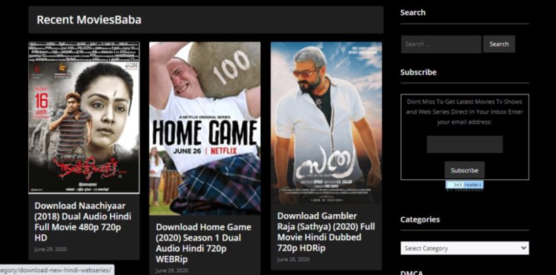Click the Download Home Game (2020) title link
Image resolution: width=556 pixels, height=275 pixels.
tap(204, 243)
